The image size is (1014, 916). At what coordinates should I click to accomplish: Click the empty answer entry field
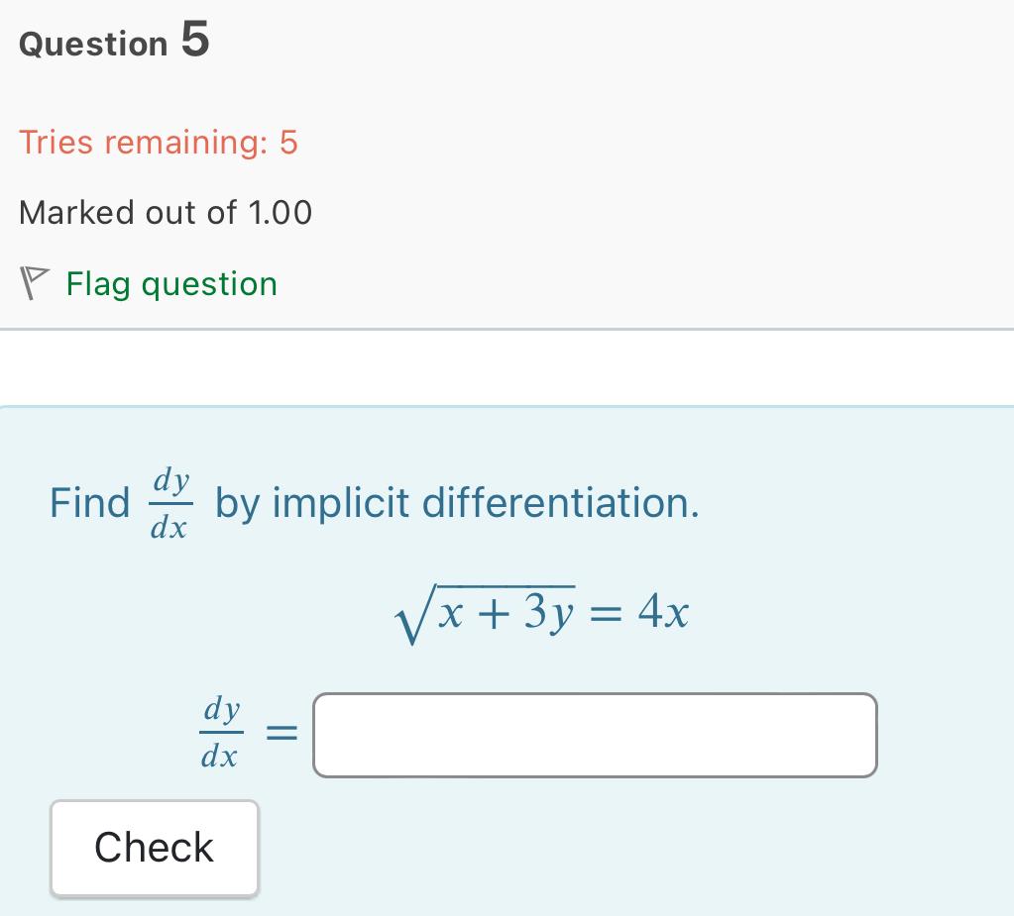coord(594,735)
